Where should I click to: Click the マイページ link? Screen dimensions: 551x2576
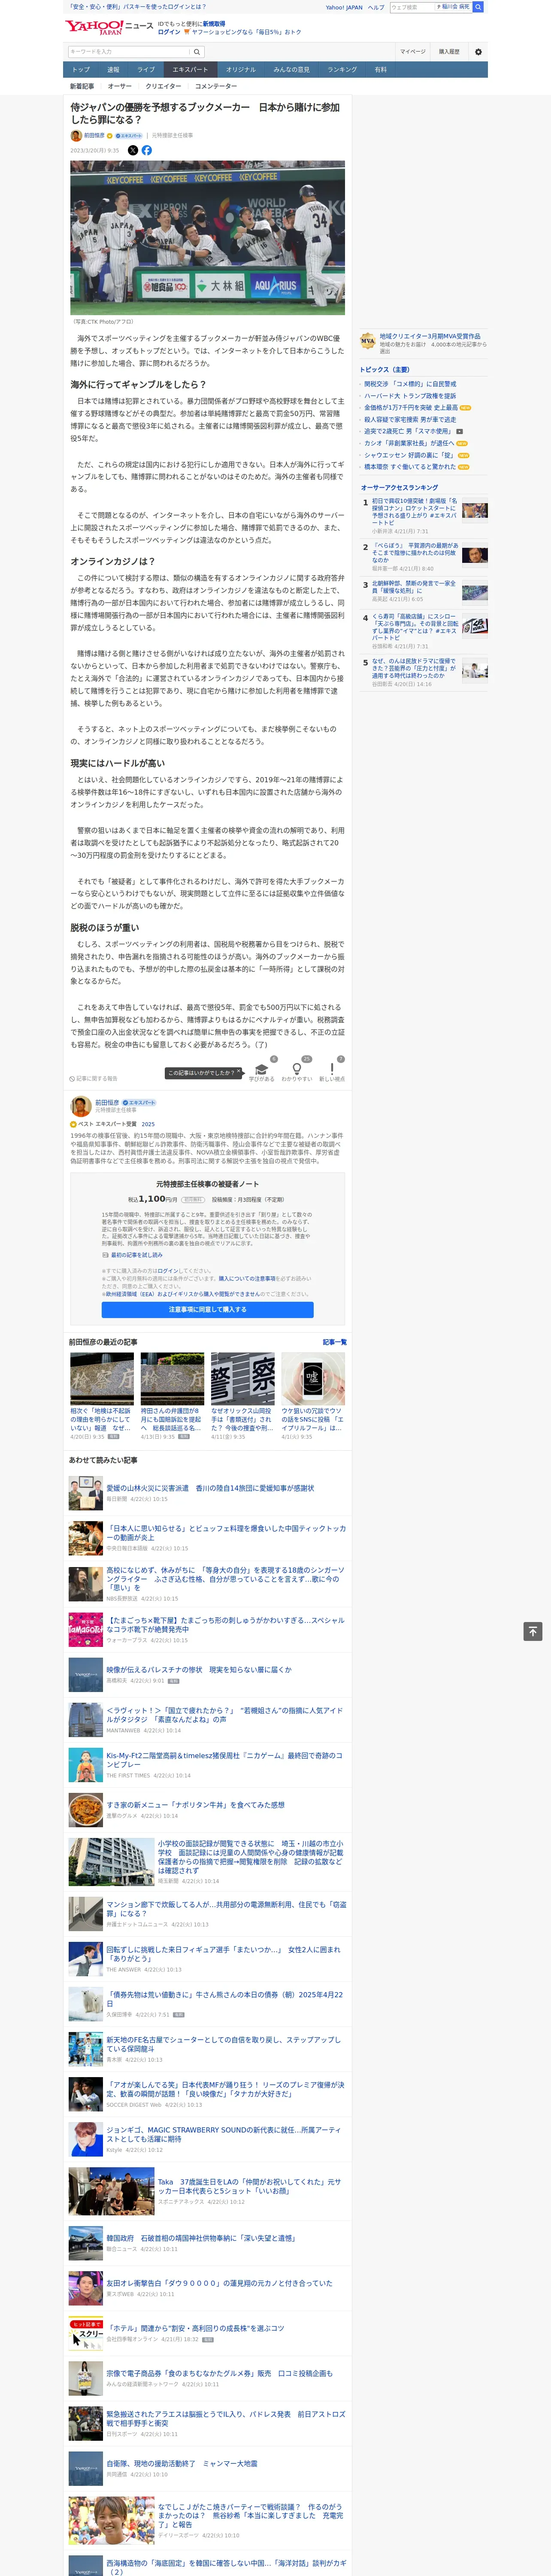[413, 52]
